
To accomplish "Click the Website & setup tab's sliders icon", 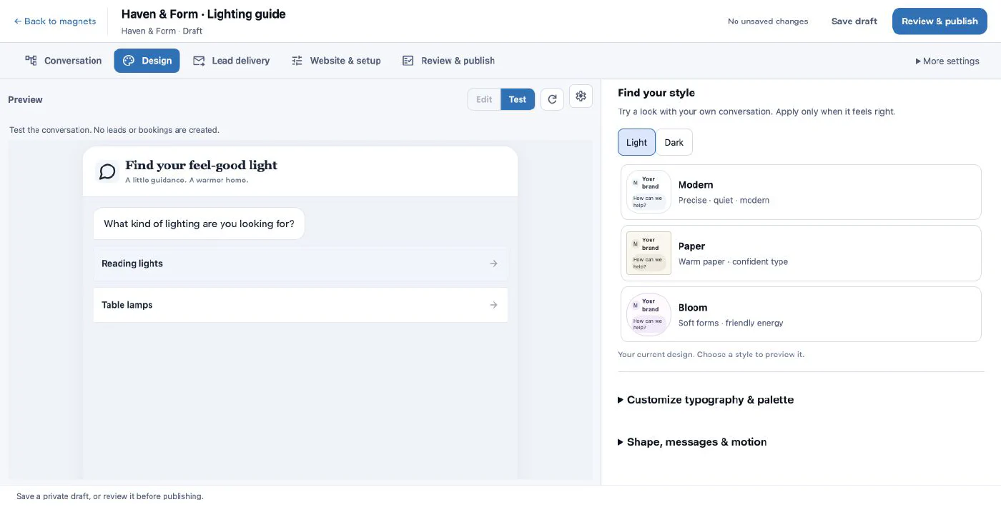I will [297, 61].
